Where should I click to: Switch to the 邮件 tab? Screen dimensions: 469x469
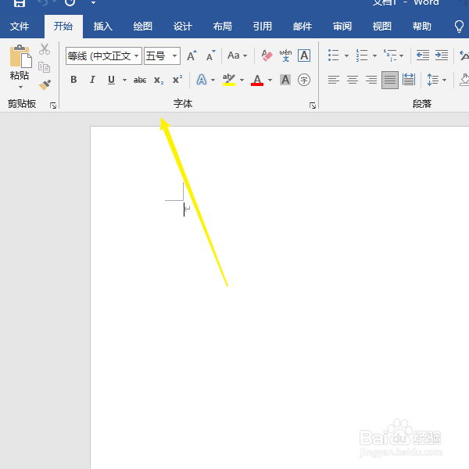click(303, 27)
